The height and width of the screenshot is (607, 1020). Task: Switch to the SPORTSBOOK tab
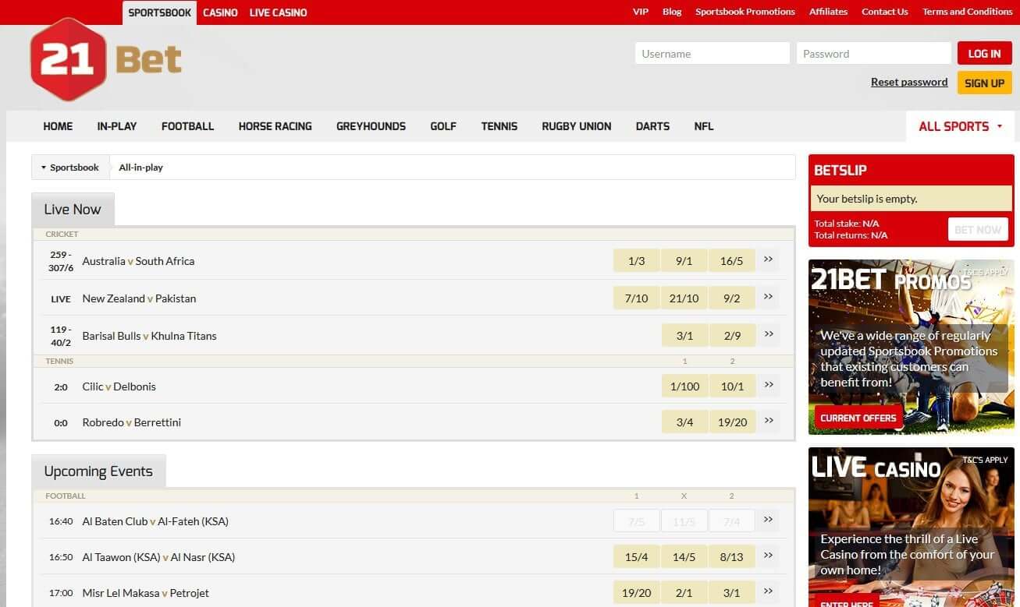(x=159, y=12)
